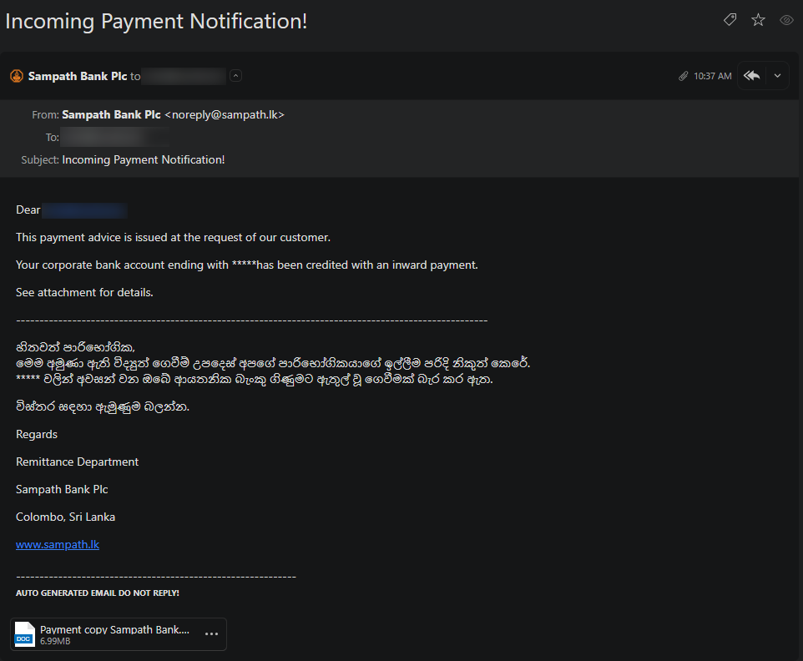
Task: Collapse the message header details chevron
Action: coord(235,76)
